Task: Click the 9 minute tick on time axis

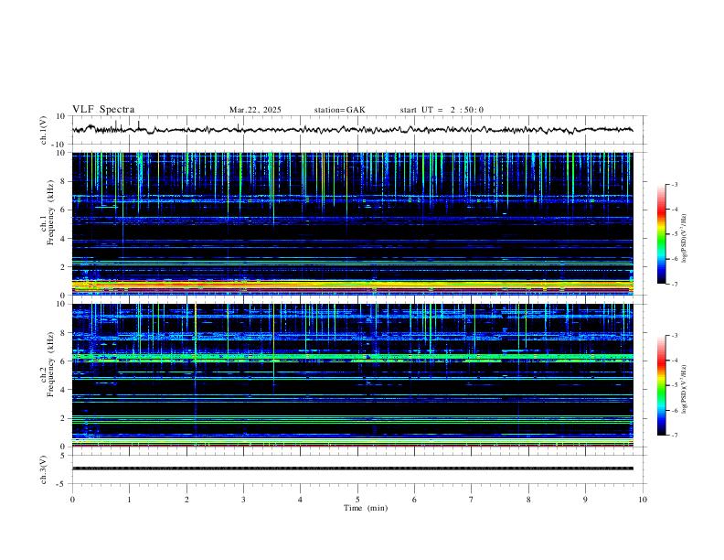Action: 585,500
